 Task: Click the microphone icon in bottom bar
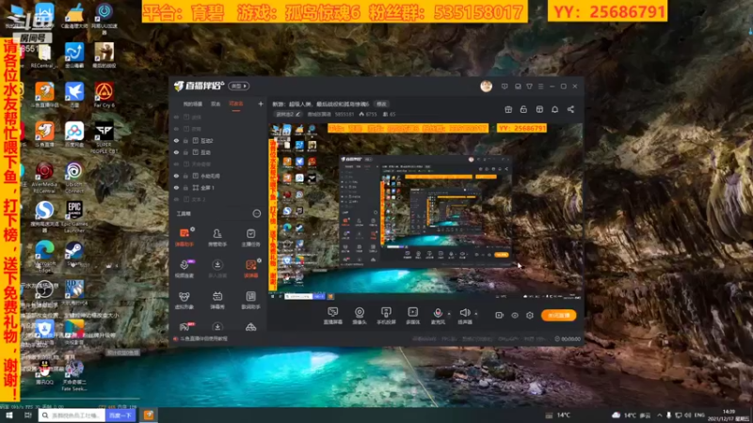click(438, 313)
